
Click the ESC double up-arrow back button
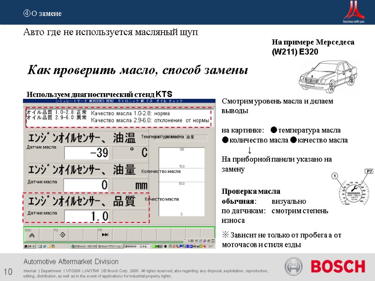(x=31, y=236)
